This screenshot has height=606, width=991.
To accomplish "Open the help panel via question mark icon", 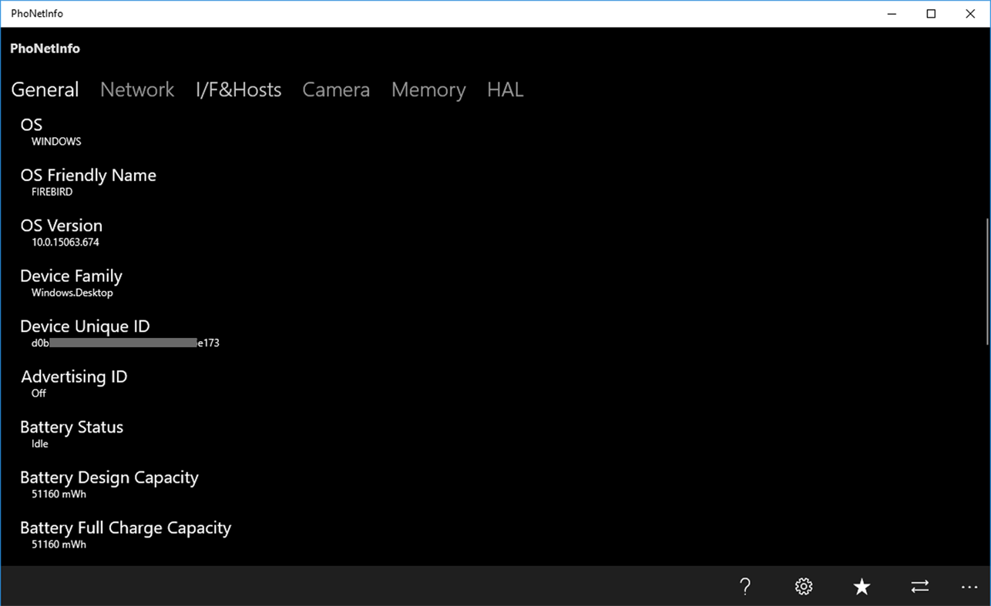I will tap(744, 586).
